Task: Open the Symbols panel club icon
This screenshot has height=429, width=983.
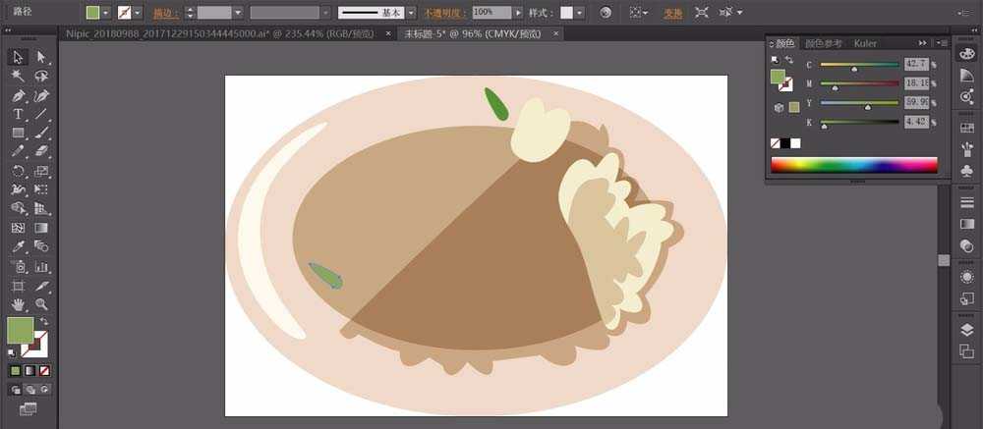Action: tap(966, 171)
